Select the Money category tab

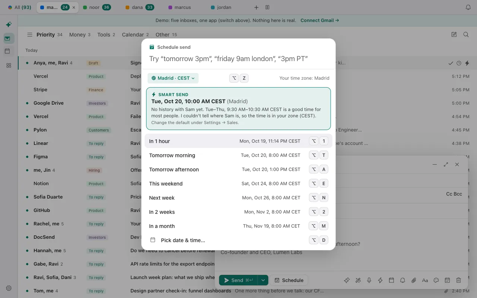(x=80, y=35)
